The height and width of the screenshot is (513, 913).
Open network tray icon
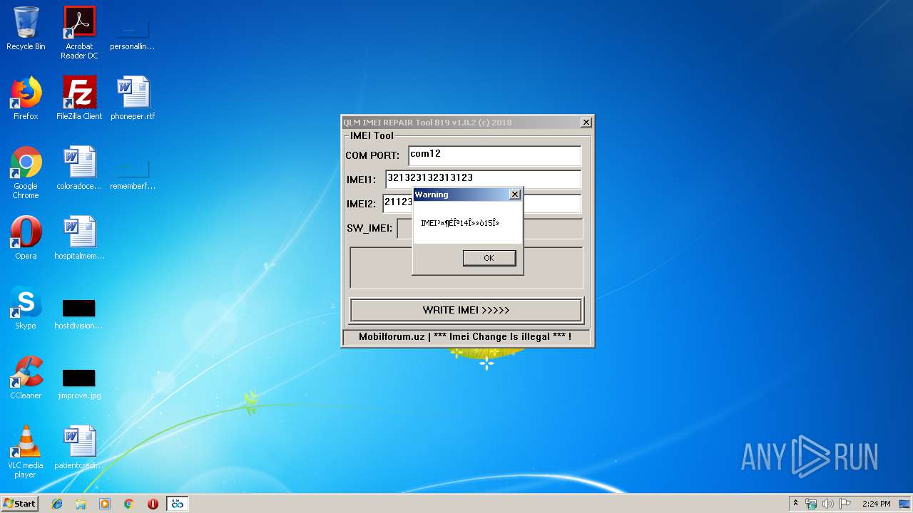tap(811, 504)
